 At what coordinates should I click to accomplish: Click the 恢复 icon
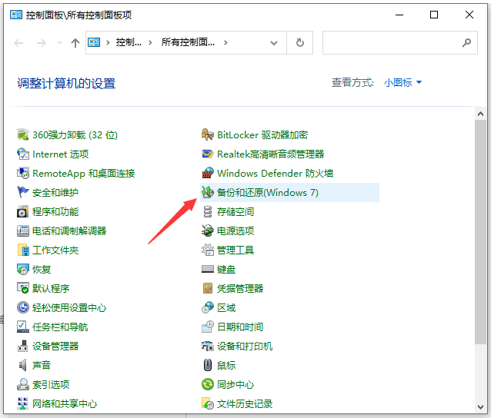pos(23,269)
